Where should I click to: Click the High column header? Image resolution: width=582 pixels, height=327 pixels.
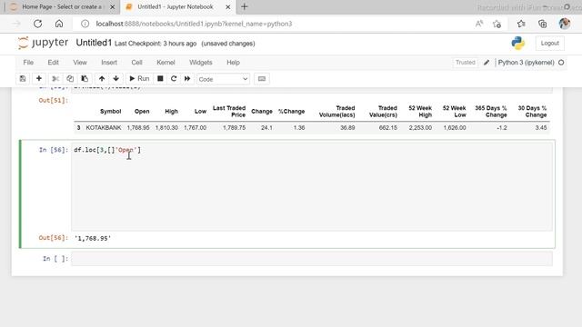click(171, 111)
